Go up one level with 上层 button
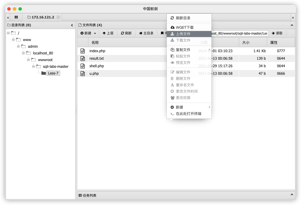The image size is (301, 205). point(108,33)
